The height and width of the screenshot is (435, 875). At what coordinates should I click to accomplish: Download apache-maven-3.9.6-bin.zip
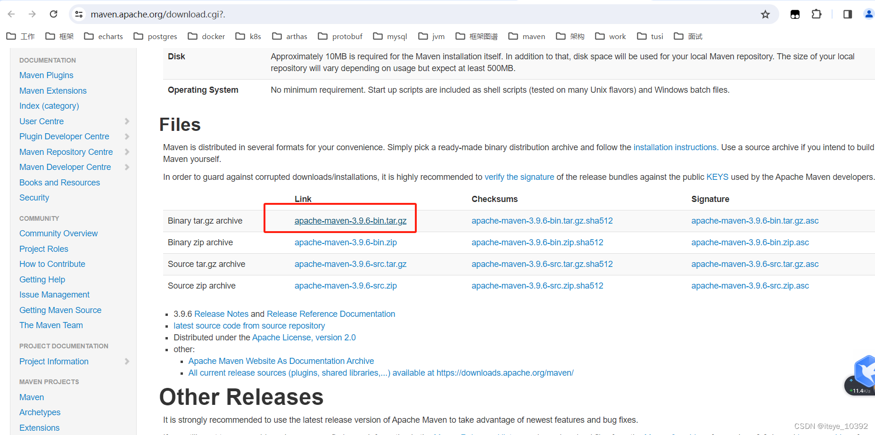pyautogui.click(x=346, y=242)
